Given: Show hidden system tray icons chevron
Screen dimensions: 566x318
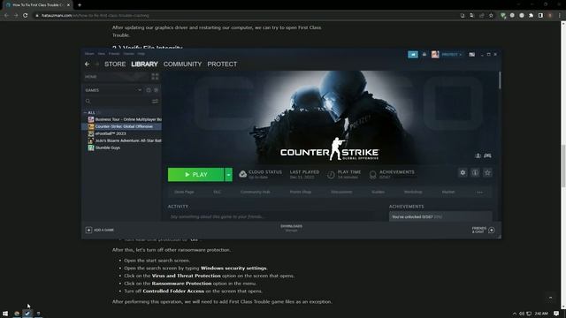Looking at the screenshot, I should click(515, 314).
